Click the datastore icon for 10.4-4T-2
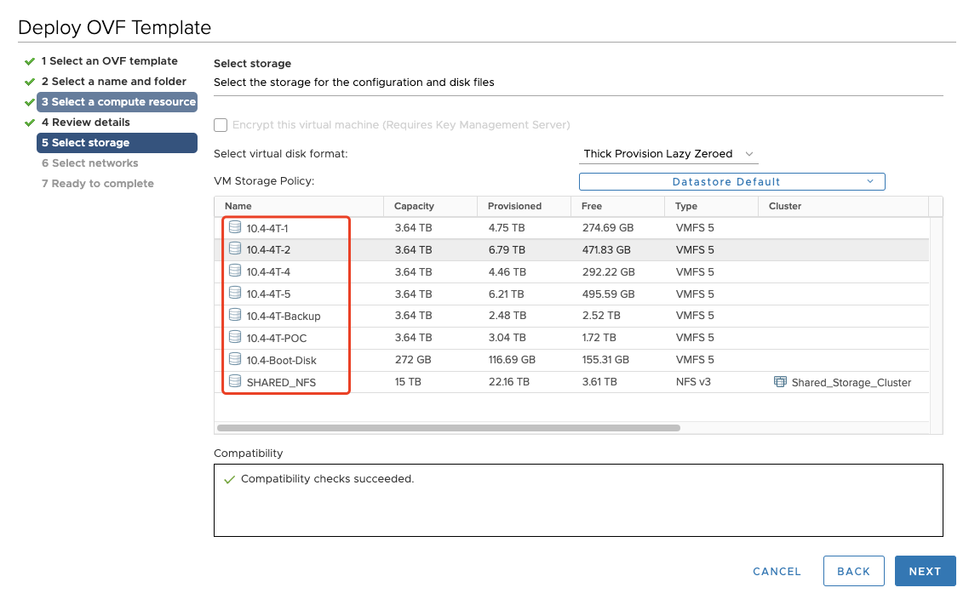969x599 pixels. coord(235,249)
